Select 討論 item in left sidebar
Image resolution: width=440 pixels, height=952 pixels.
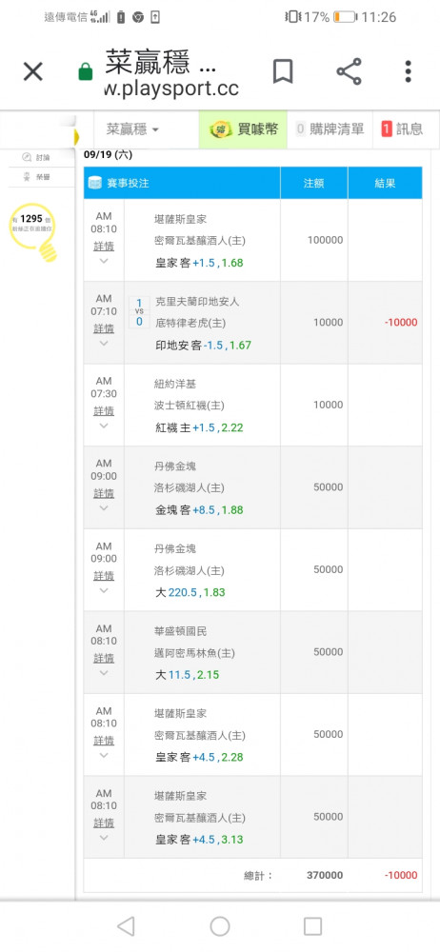pyautogui.click(x=36, y=157)
